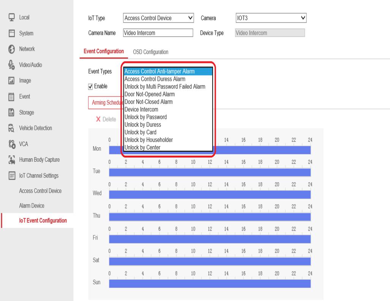Toggle the Enable checkbox

(x=90, y=87)
